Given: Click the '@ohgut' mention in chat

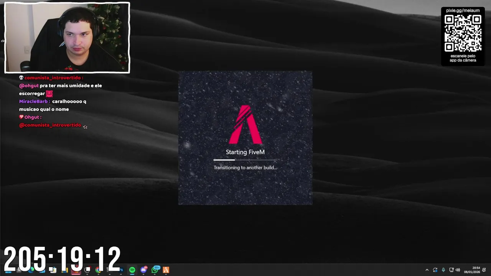Looking at the screenshot, I should (29, 86).
